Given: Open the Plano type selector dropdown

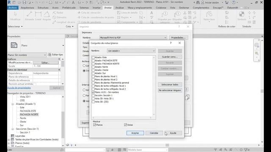Looking at the screenshot, I should tap(63, 46).
